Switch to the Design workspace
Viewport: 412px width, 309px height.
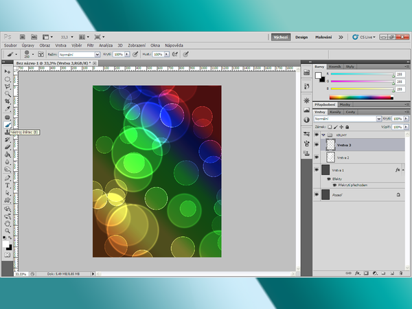coord(301,37)
